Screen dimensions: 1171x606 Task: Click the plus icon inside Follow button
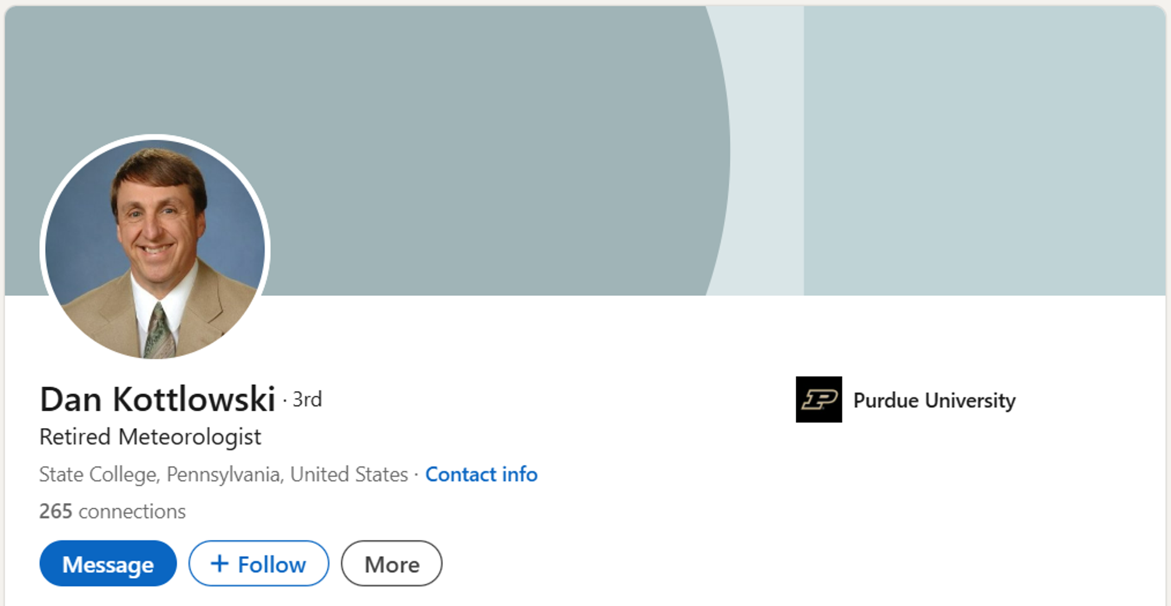coord(220,563)
